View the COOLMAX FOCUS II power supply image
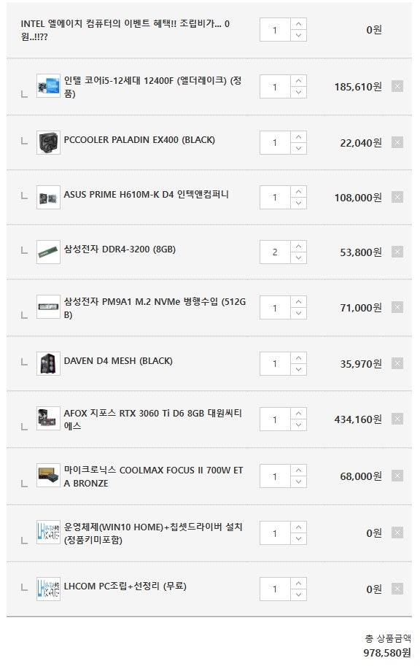 48,475
